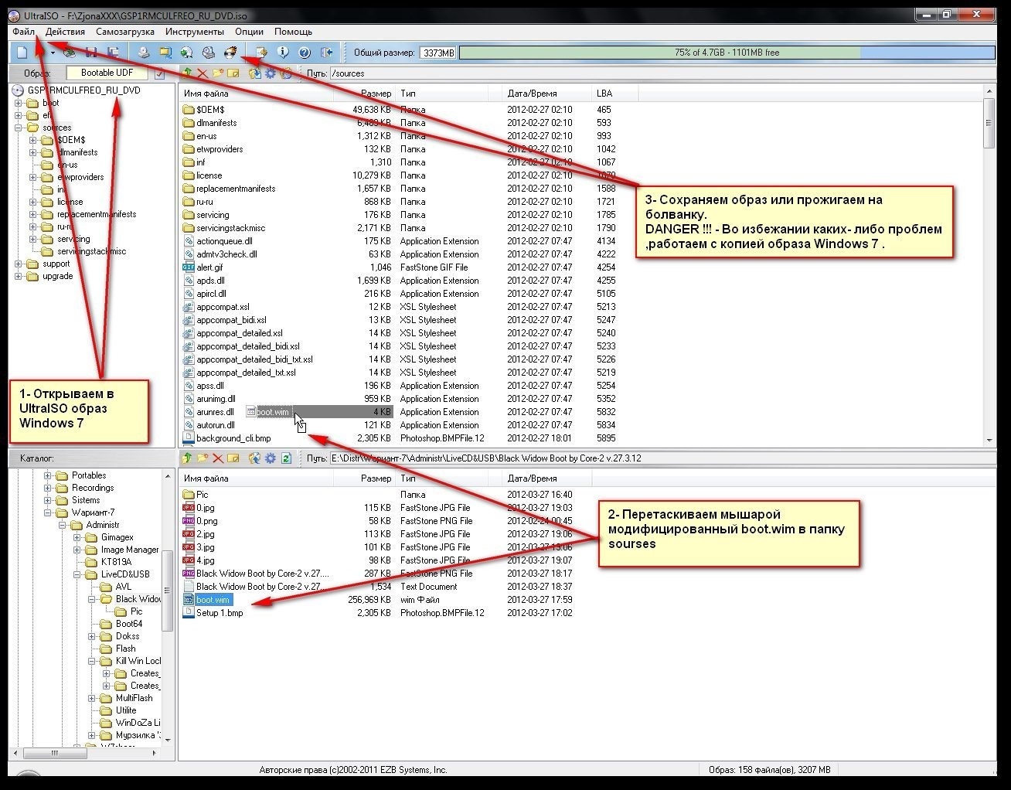Click the New image toolbar icon

click(23, 52)
